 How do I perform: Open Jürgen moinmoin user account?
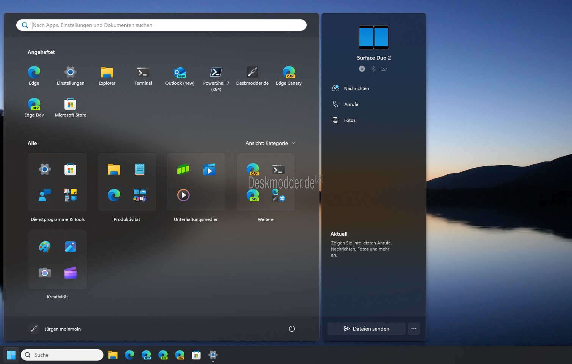point(55,329)
